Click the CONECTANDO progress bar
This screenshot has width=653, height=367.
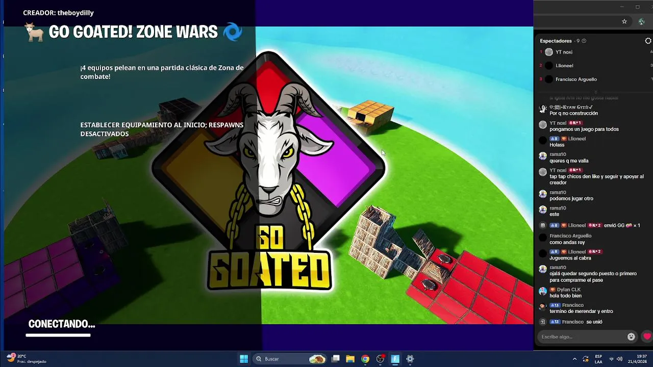[58, 335]
